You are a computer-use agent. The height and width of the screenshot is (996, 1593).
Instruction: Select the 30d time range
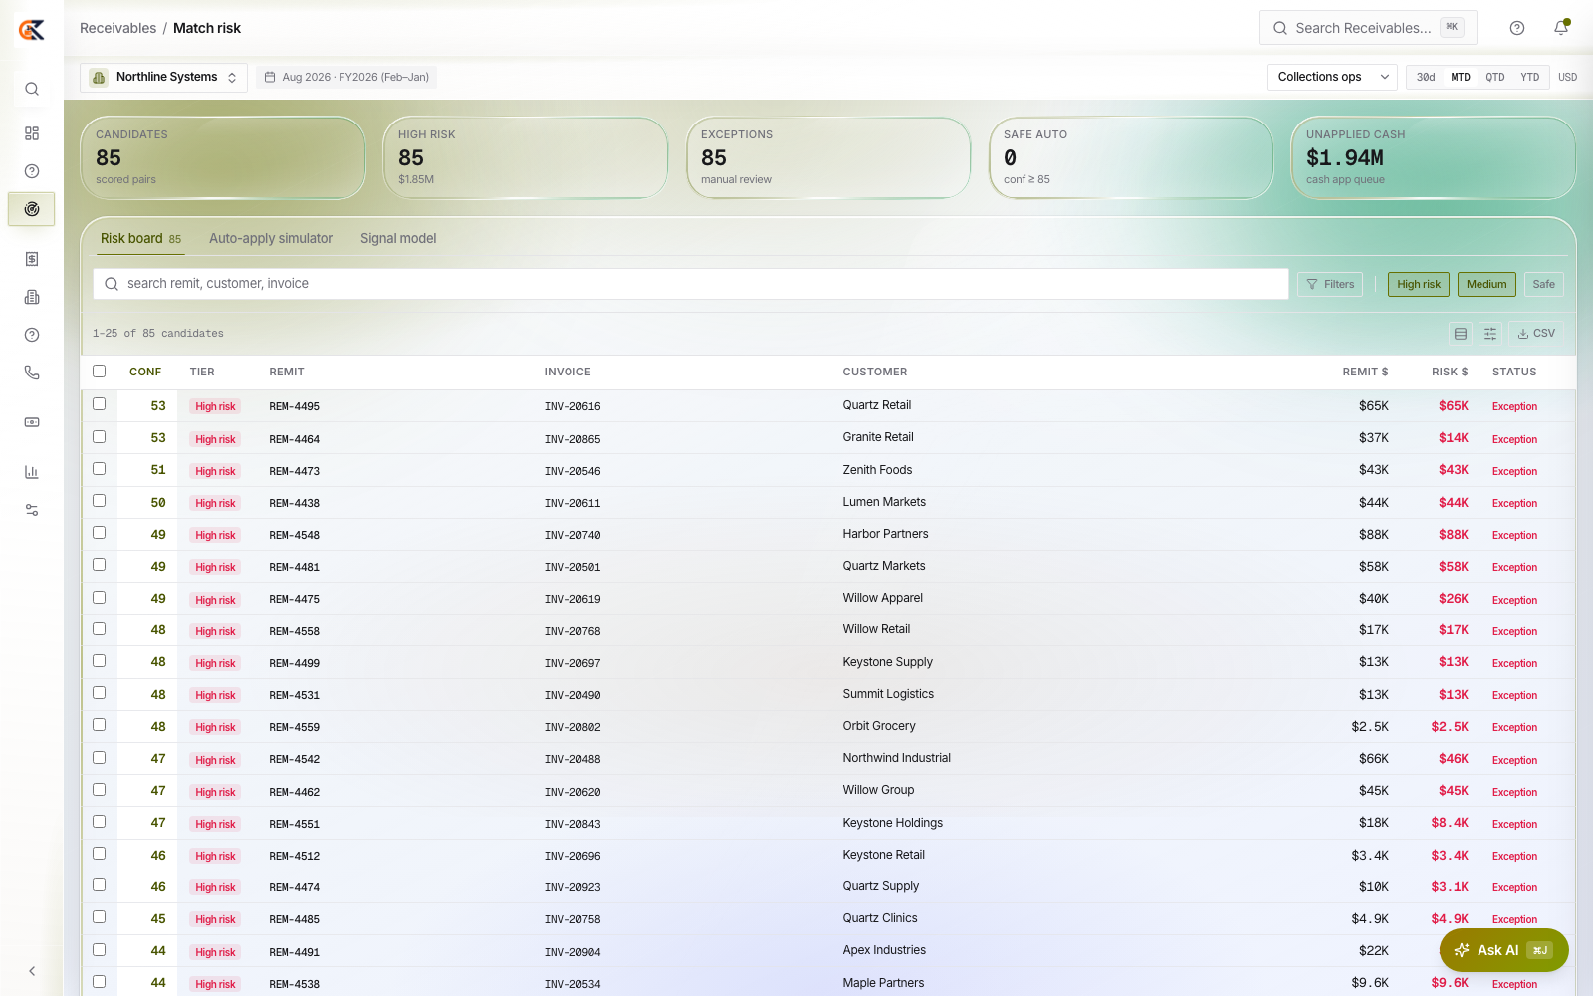(1426, 77)
